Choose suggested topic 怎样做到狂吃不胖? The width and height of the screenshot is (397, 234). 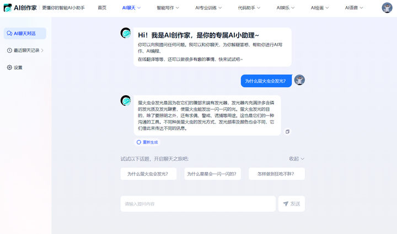276,174
